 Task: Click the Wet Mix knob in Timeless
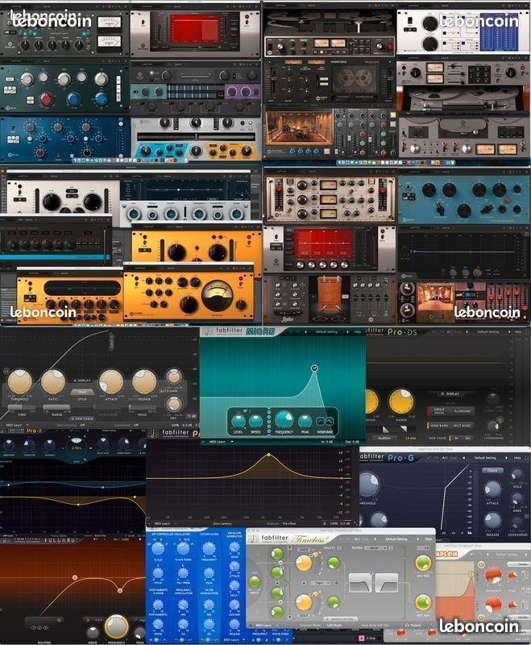[423, 601]
